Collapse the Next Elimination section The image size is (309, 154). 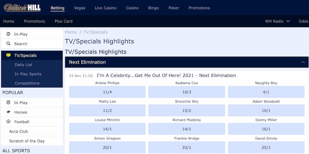point(303,62)
